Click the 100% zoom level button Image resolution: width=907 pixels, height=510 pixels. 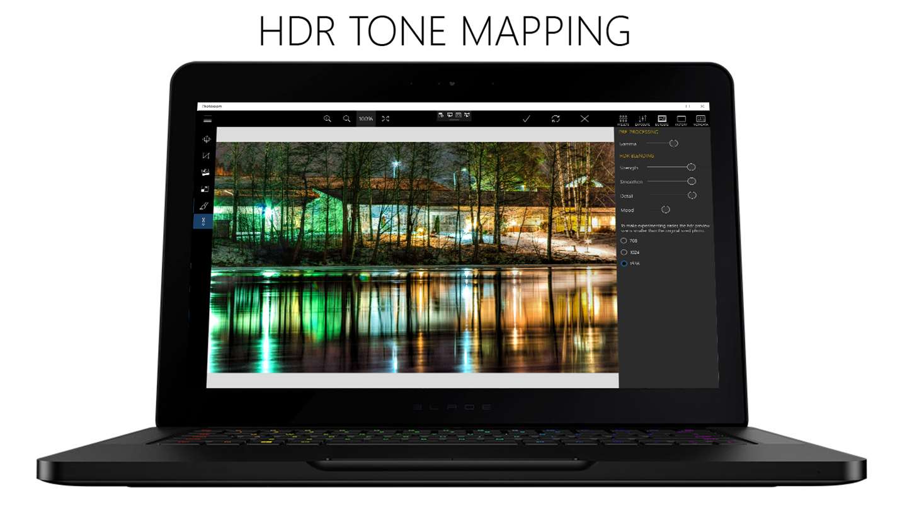(366, 118)
